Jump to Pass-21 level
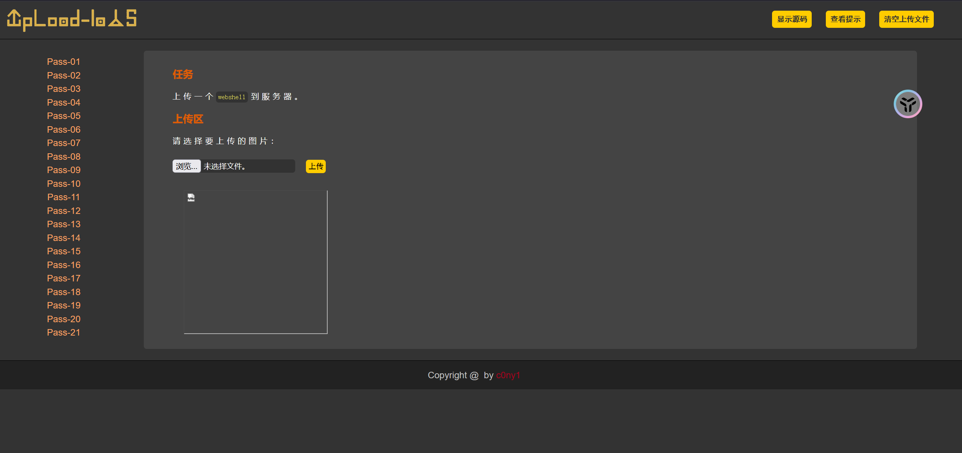Screen dimensions: 962x453 64,333
